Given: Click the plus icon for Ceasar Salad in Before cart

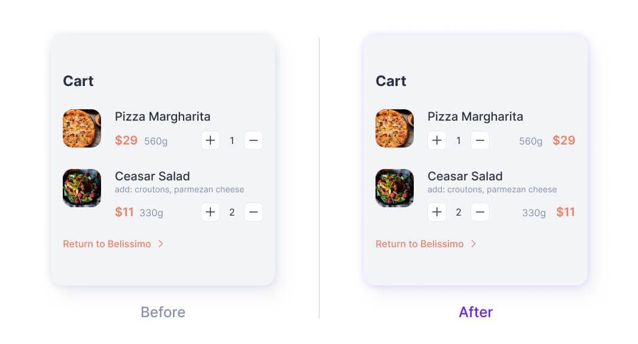Looking at the screenshot, I should click(x=210, y=212).
